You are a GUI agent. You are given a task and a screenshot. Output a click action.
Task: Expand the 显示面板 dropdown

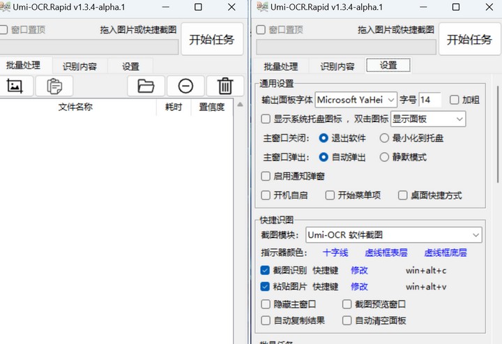pyautogui.click(x=427, y=119)
